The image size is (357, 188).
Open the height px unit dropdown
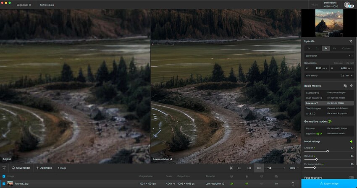pos(350,68)
